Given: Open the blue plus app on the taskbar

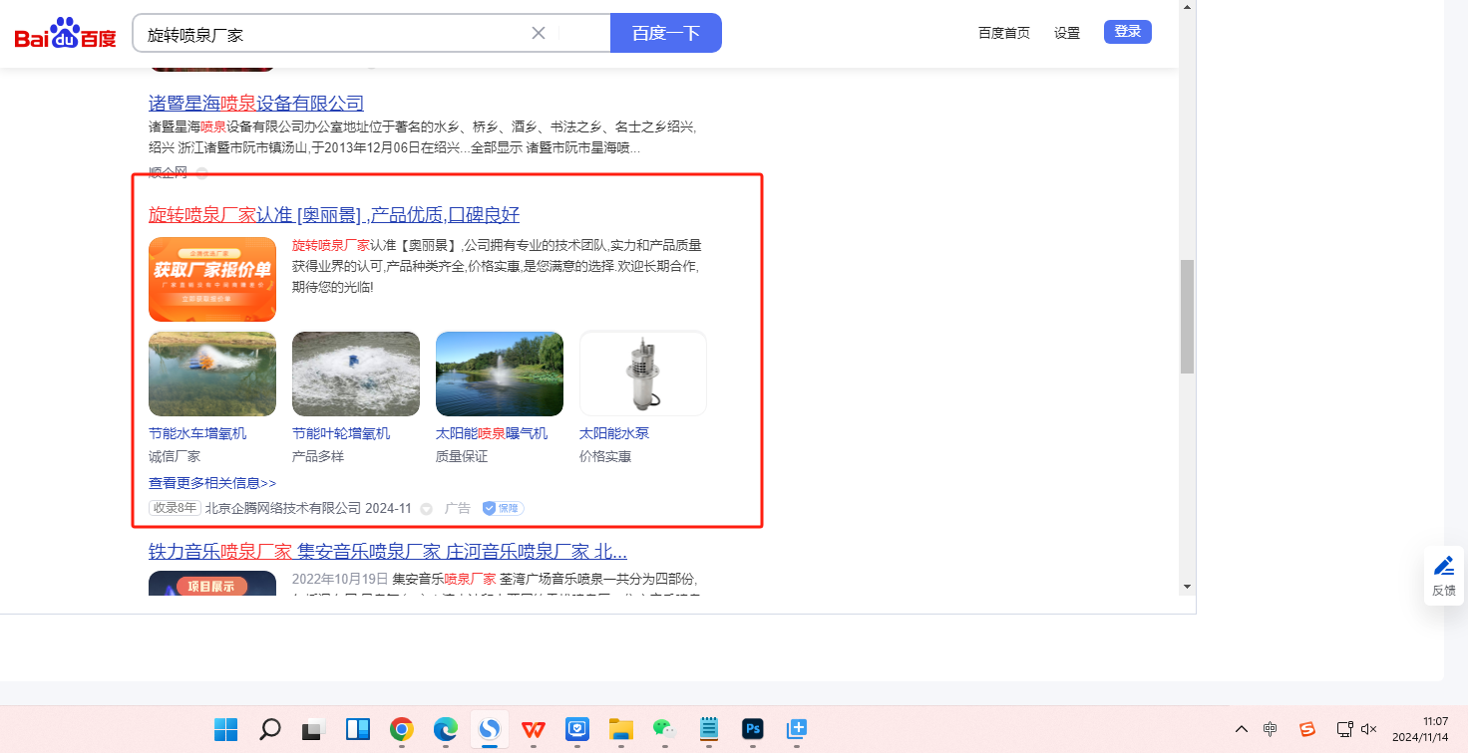Looking at the screenshot, I should pyautogui.click(x=797, y=729).
